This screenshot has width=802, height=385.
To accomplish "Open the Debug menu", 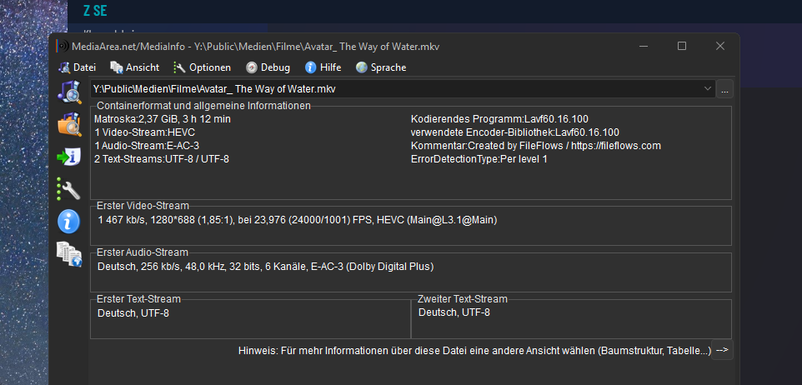I will tap(268, 67).
